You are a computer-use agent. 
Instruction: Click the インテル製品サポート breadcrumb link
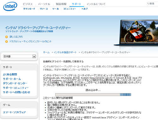(x=65, y=52)
